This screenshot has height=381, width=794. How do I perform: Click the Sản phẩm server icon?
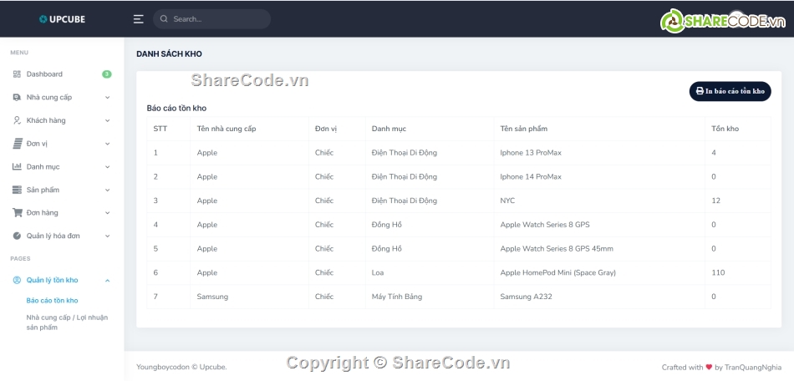pos(18,190)
